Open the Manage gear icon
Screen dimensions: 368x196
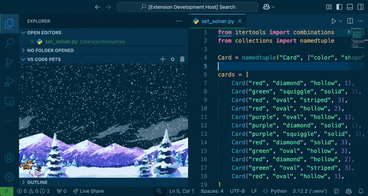coord(9,177)
